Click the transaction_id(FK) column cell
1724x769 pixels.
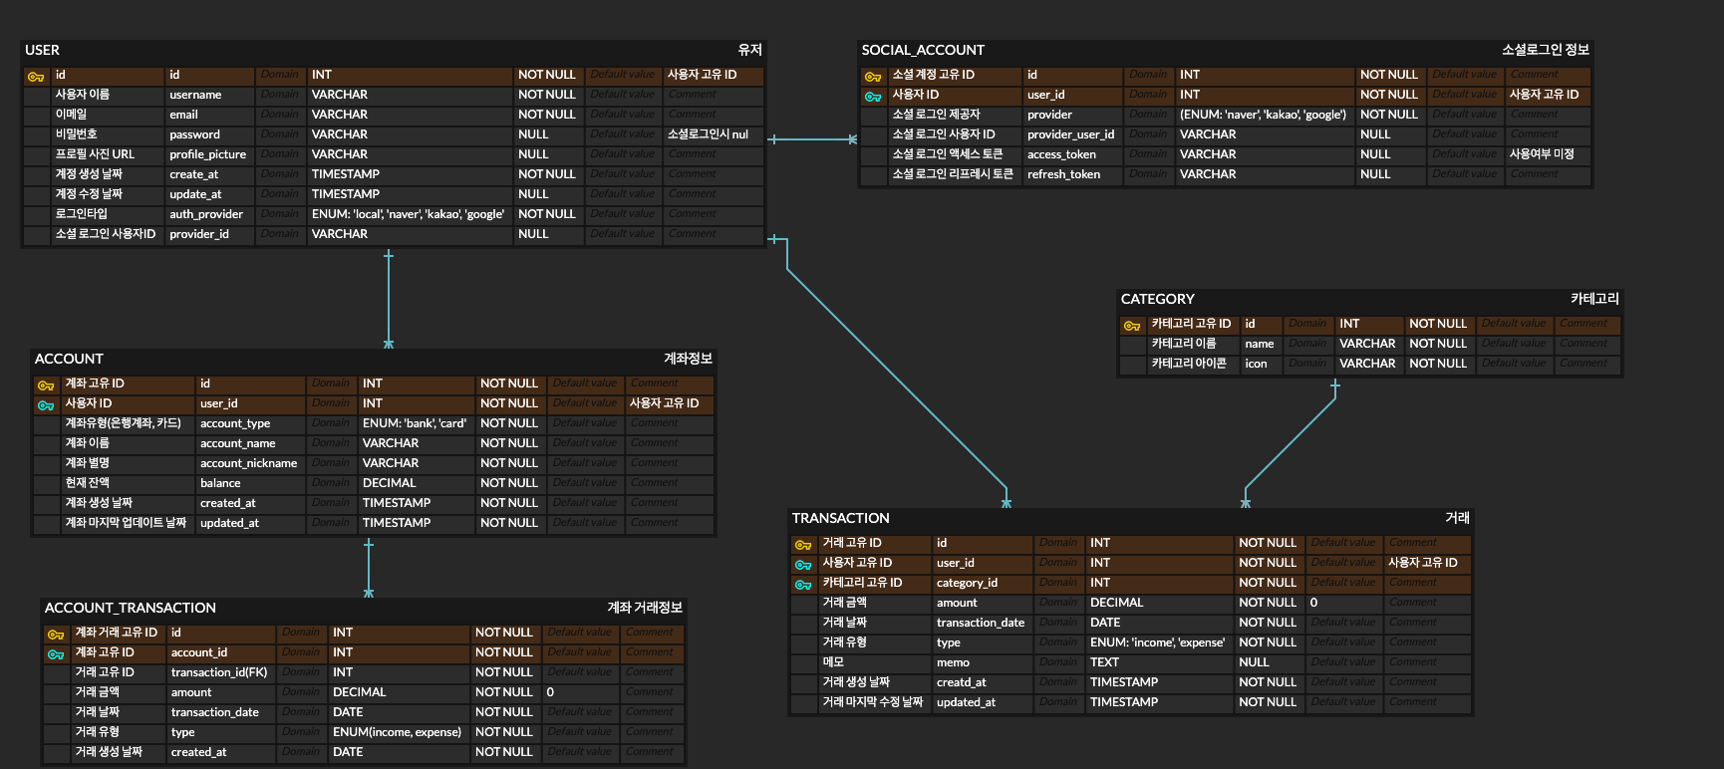pyautogui.click(x=221, y=672)
